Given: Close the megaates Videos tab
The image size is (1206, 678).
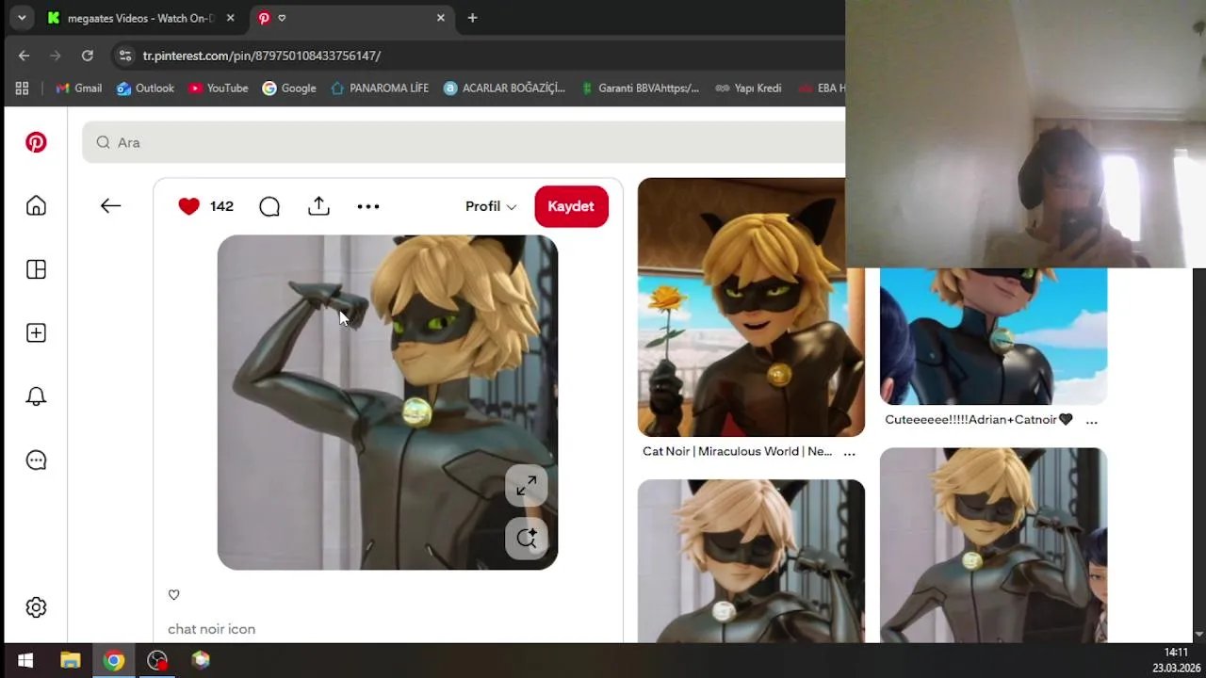Looking at the screenshot, I should [231, 18].
